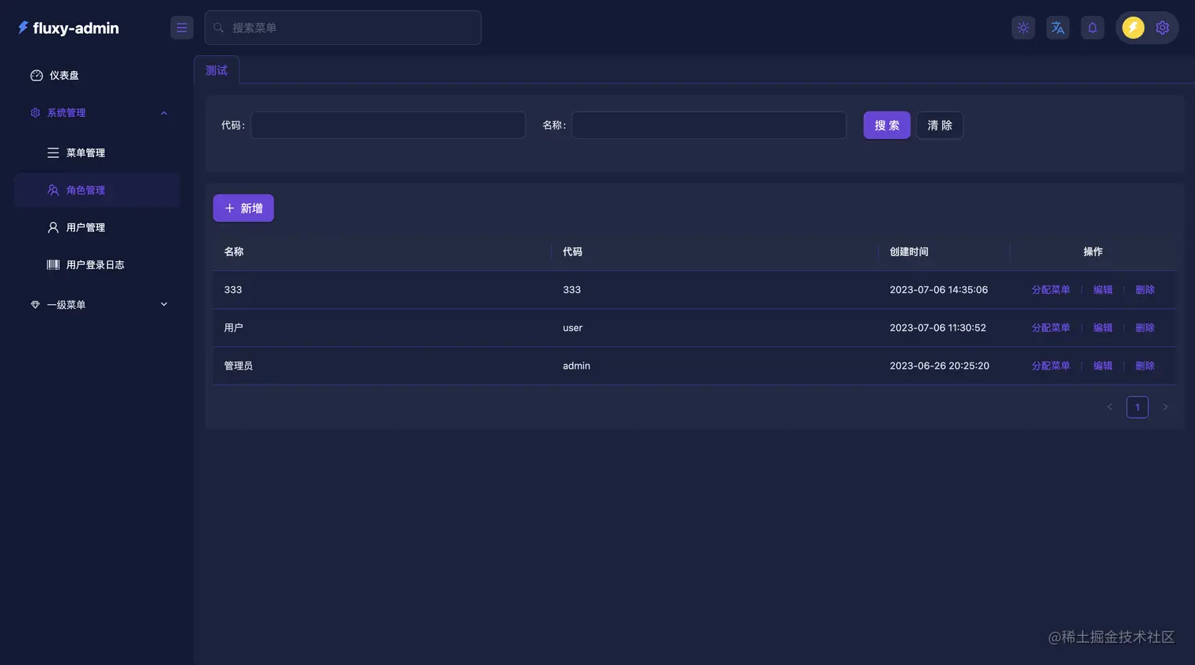Toggle the sidebar collapse hamburger button
Screen dimensions: 1195x665
[182, 28]
